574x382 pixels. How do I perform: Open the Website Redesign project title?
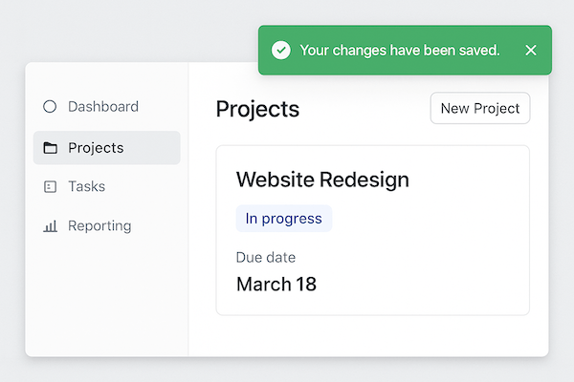(x=322, y=180)
